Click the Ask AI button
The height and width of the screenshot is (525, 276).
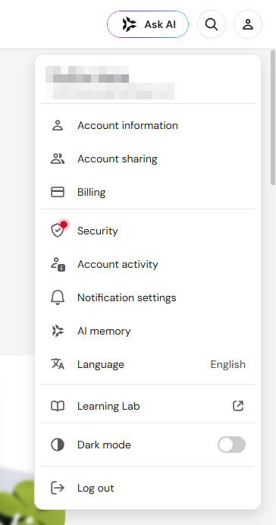[x=148, y=24]
